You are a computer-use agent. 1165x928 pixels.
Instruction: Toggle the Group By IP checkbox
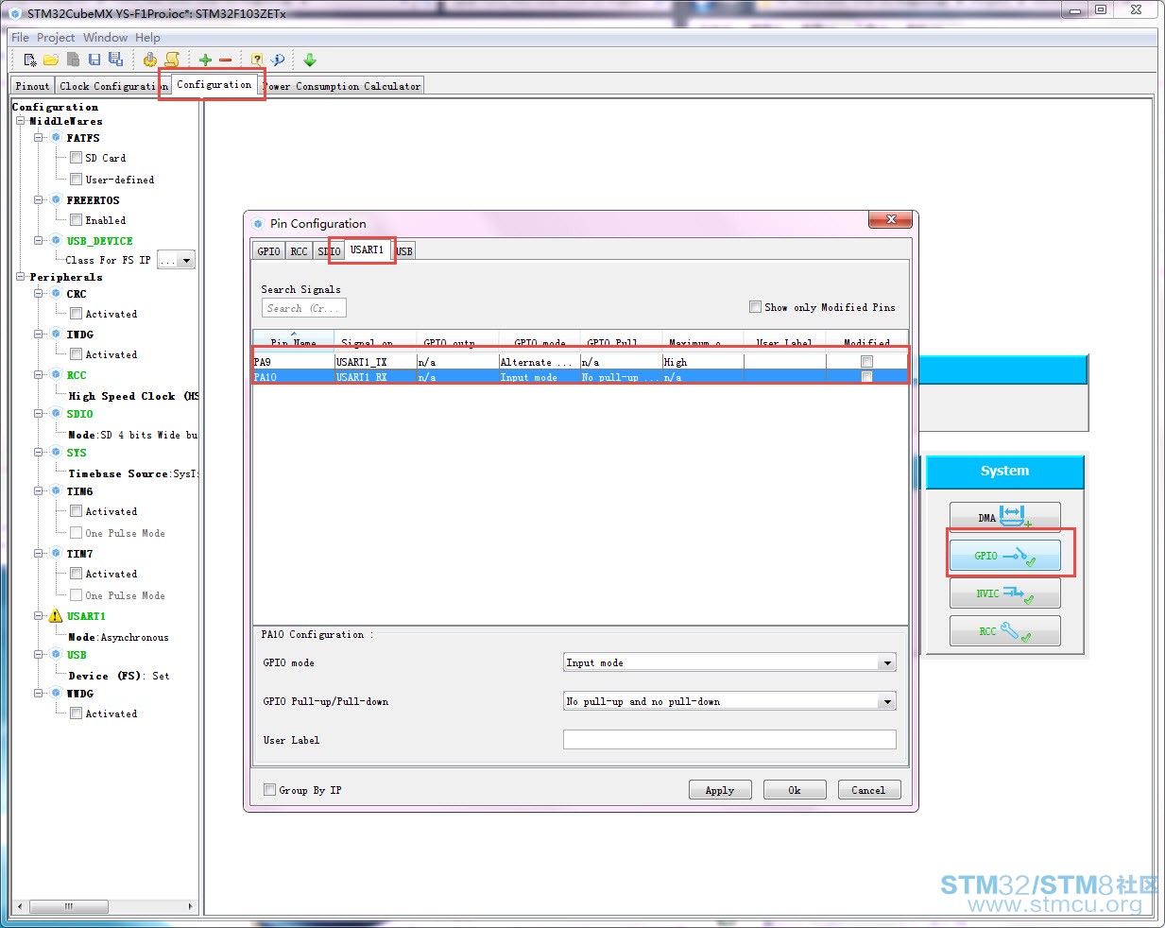point(270,790)
